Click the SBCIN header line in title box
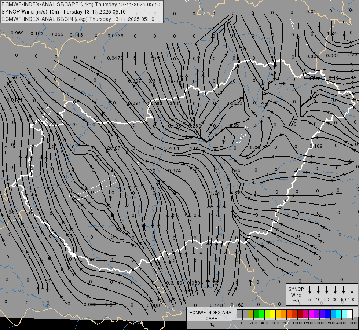This screenshot has height=330, width=359. (x=78, y=19)
